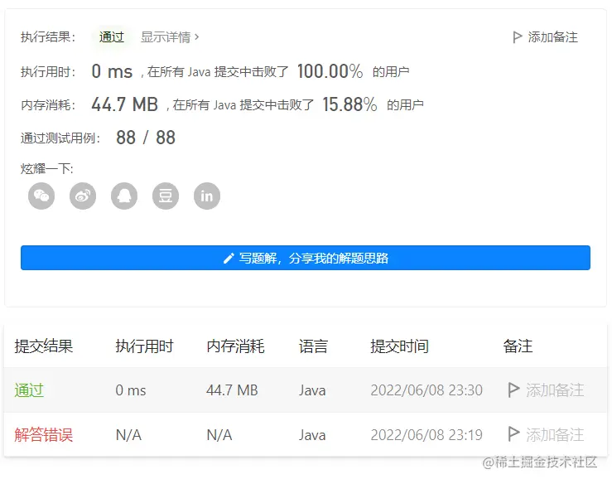Click the 通过 status badge at top
This screenshot has height=484, width=612.
[112, 37]
